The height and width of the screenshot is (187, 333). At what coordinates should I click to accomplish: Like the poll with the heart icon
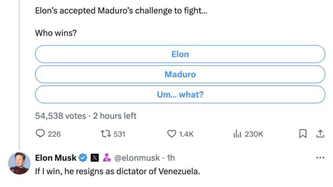point(172,134)
